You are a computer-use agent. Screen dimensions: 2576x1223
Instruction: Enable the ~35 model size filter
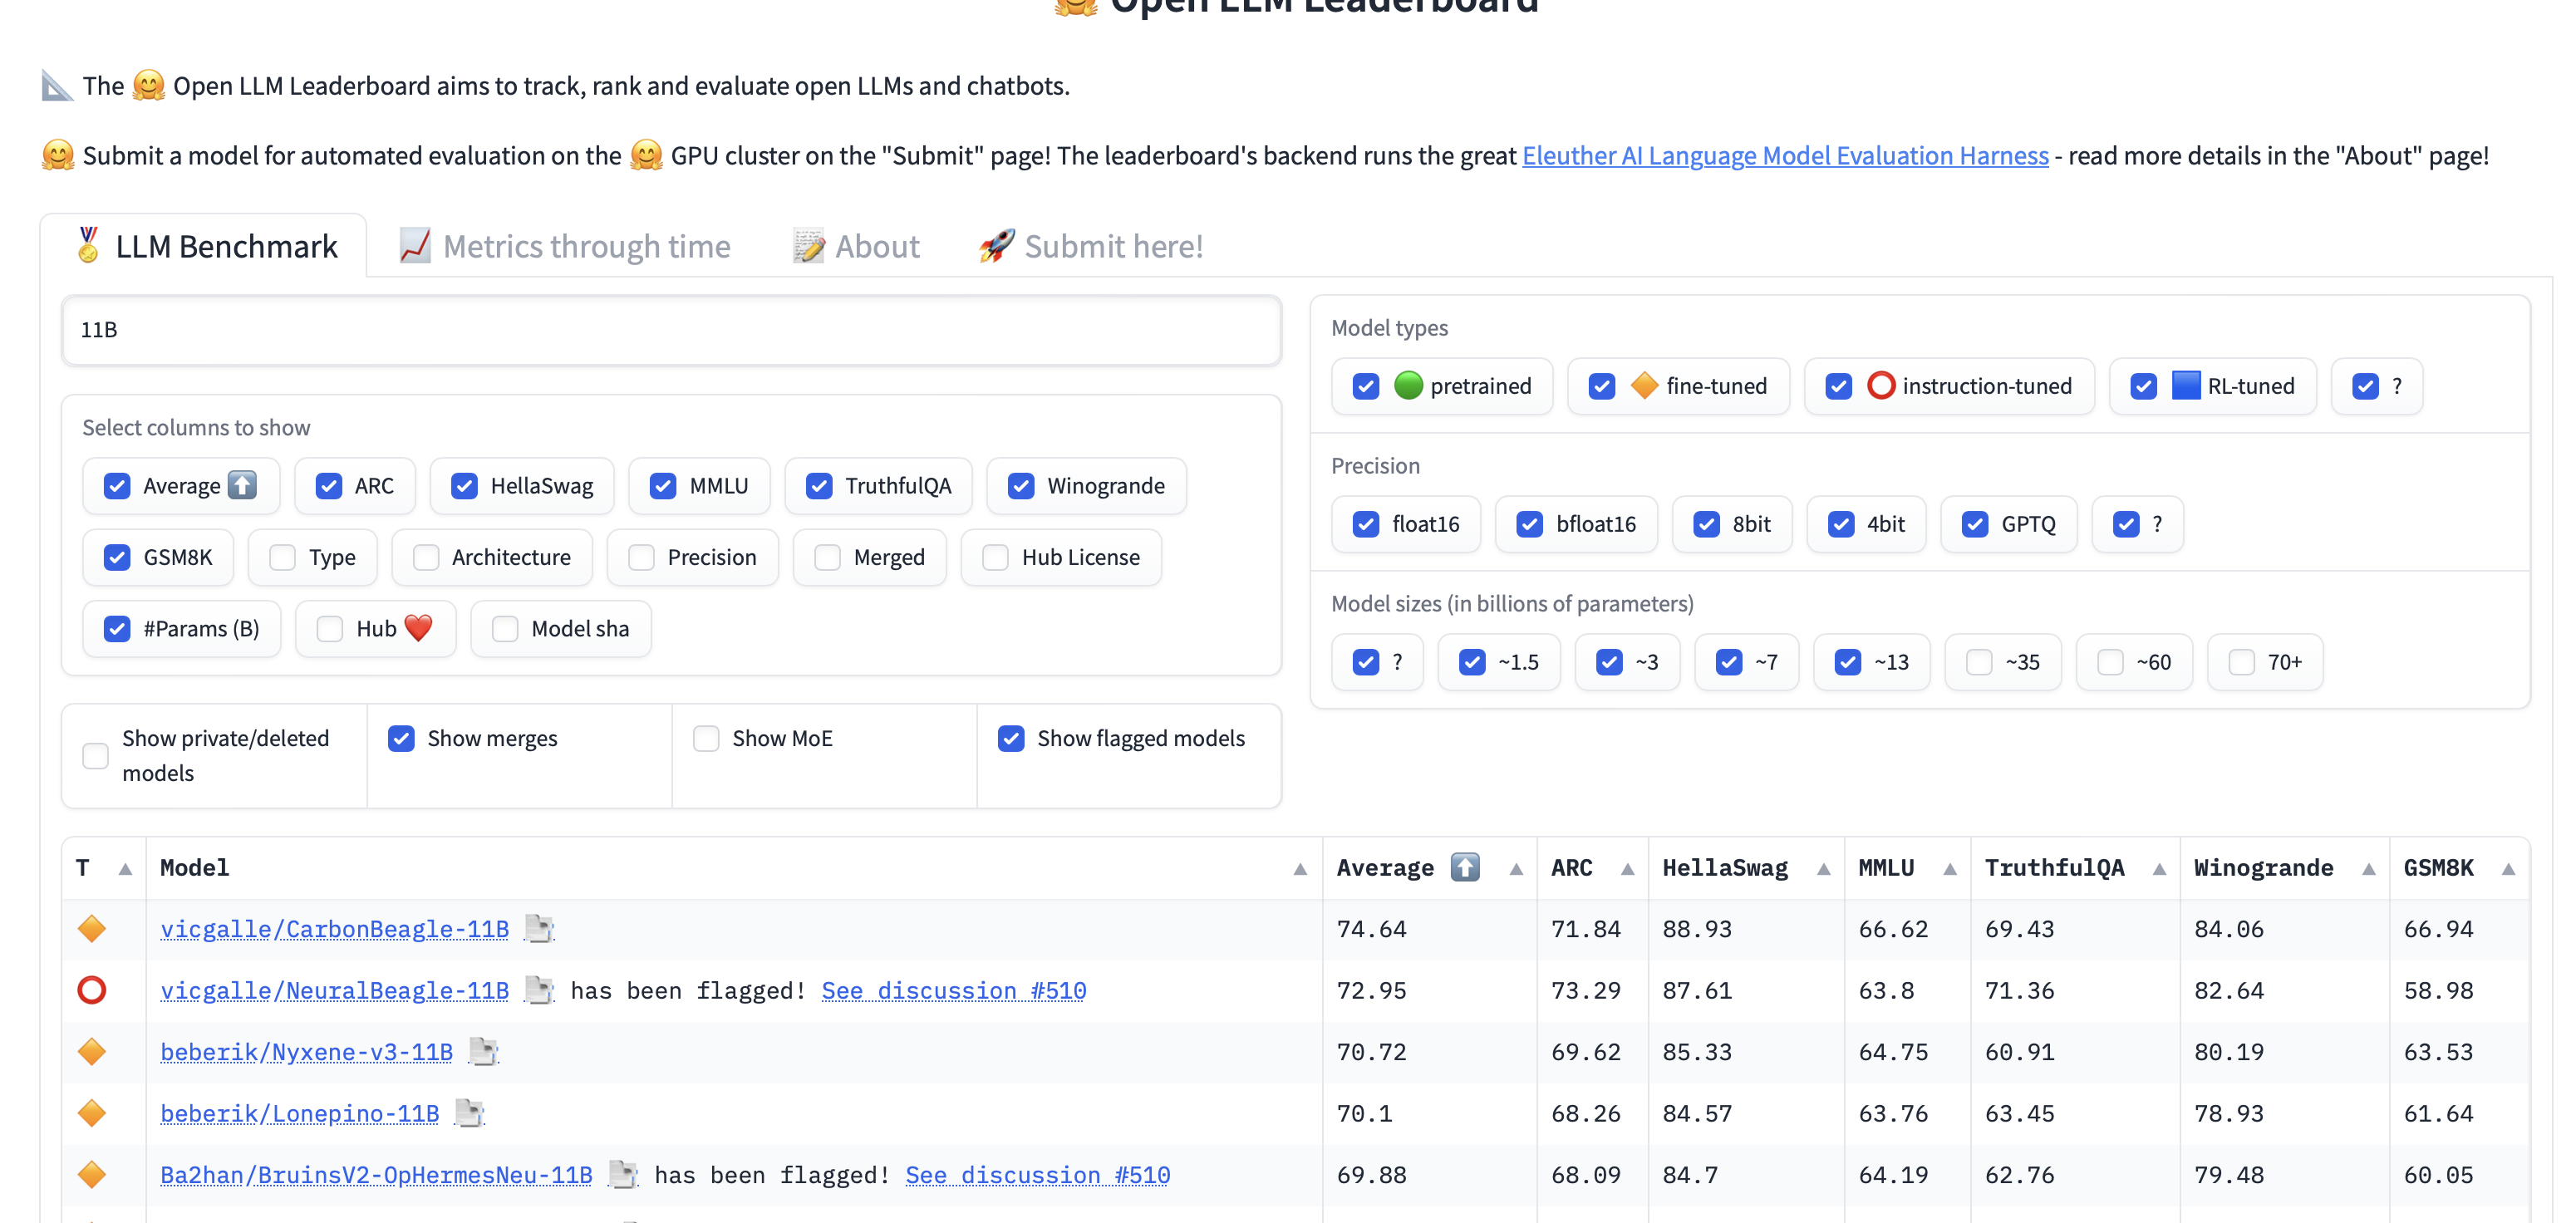(1979, 662)
